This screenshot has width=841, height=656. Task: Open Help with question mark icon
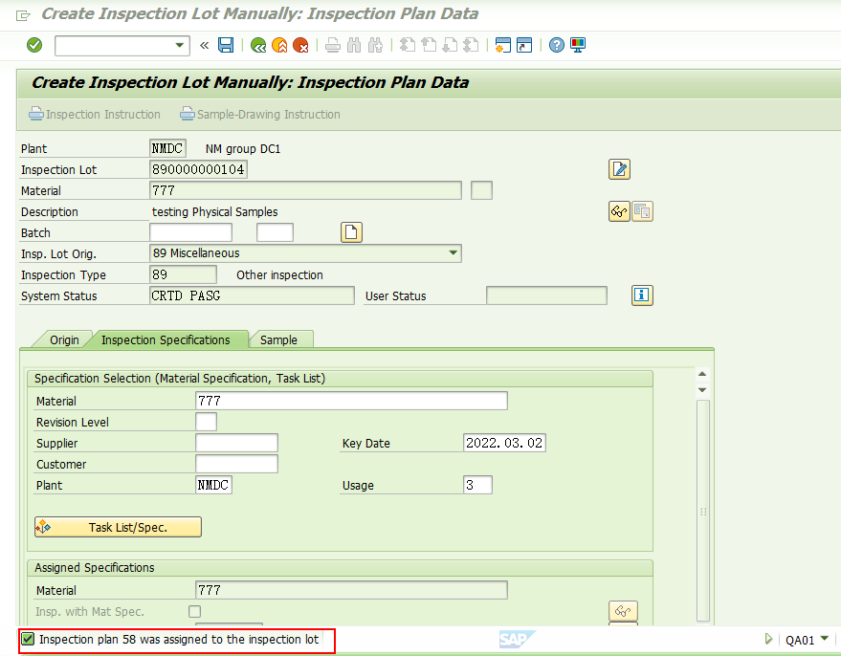(x=557, y=45)
